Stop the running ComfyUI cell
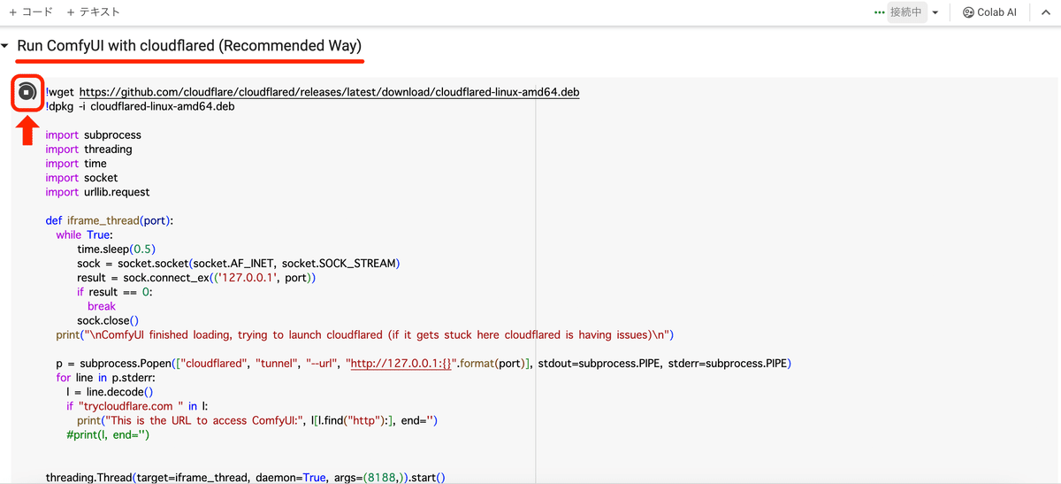 tap(27, 92)
